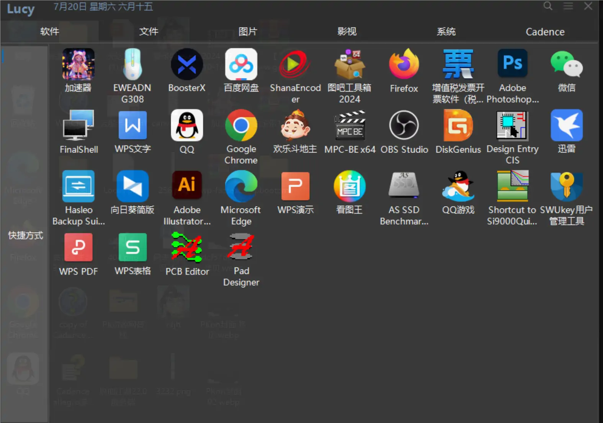Image resolution: width=603 pixels, height=423 pixels.
Task: Launch SWUkey用户管理工具
Action: [x=567, y=186]
